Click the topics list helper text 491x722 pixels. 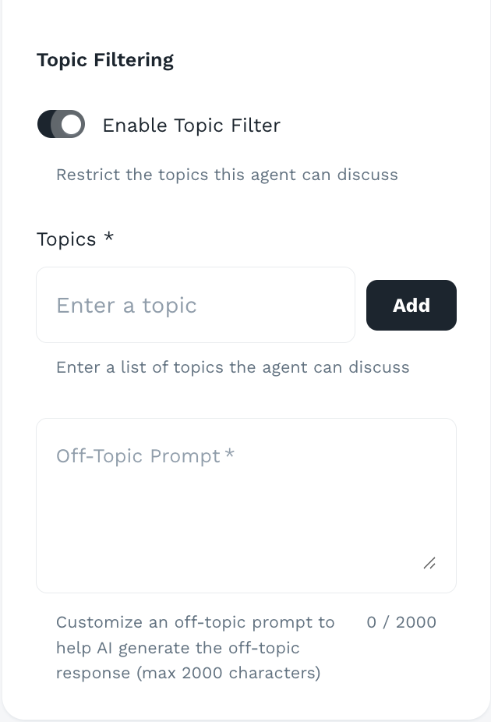(232, 367)
